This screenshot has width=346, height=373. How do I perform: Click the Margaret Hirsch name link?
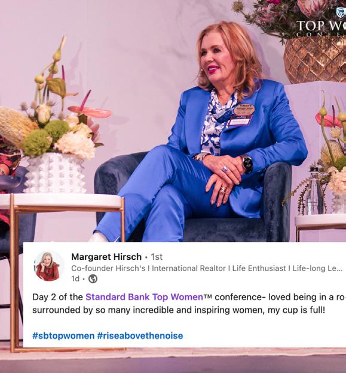(106, 257)
